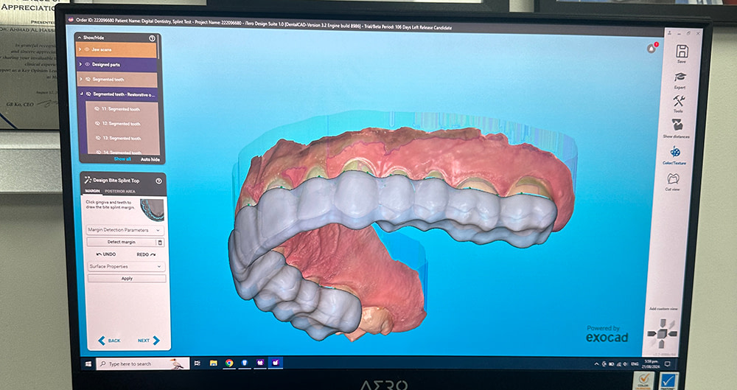Toggle the Color/Texture display icon
The width and height of the screenshot is (737, 390).
pos(674,151)
